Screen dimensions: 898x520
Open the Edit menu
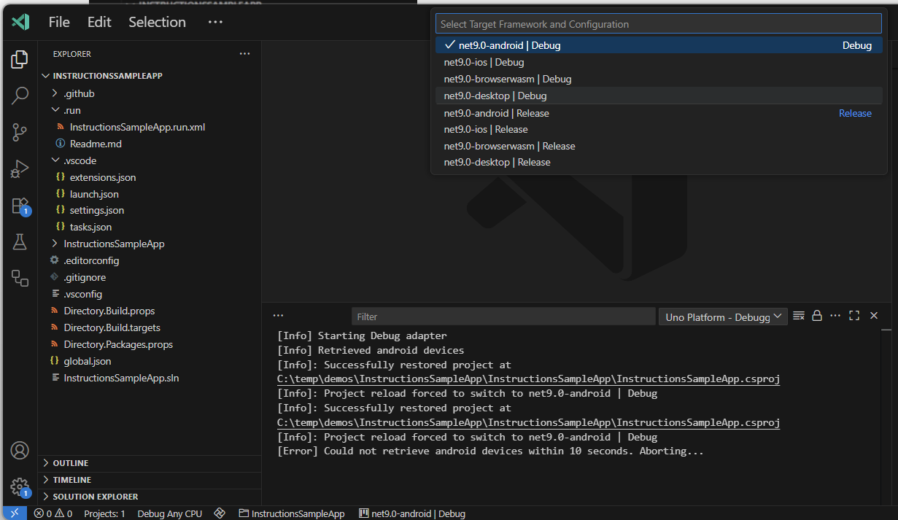99,22
